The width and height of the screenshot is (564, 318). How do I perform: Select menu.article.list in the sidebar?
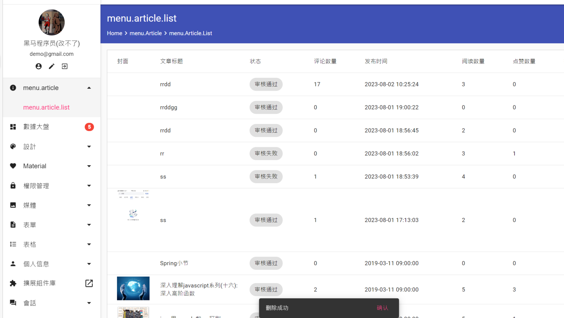(52, 107)
